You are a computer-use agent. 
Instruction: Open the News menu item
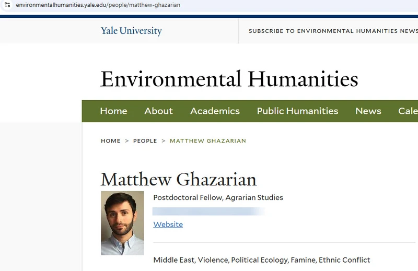tap(368, 111)
